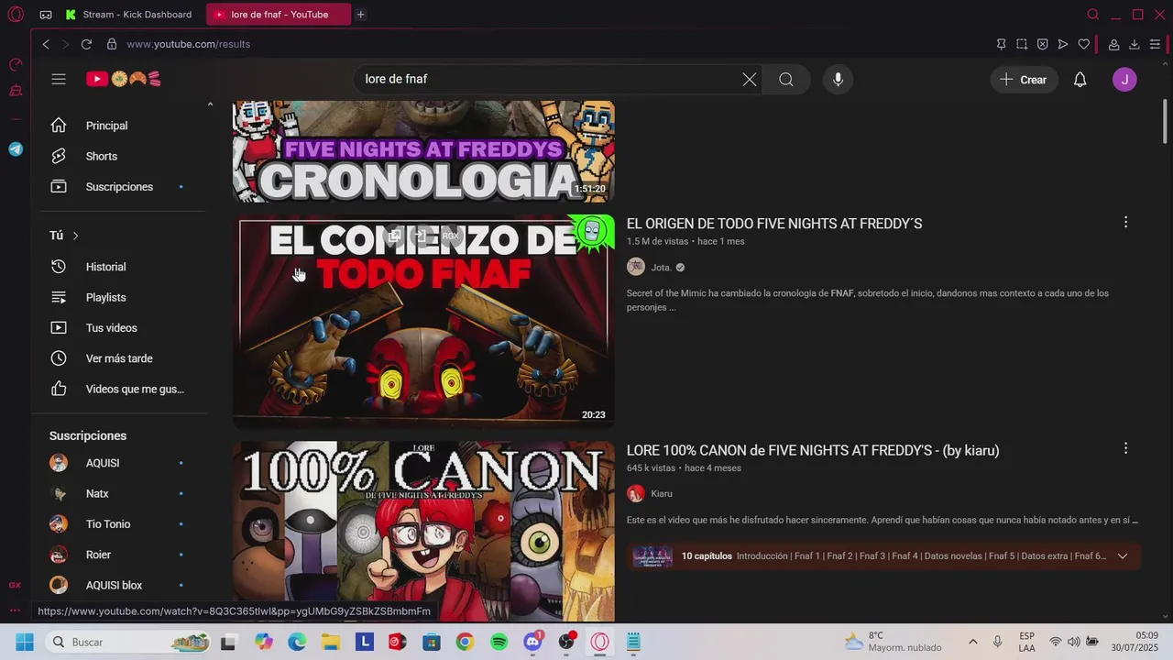Open pinboards pin icon in address bar
Image resolution: width=1173 pixels, height=660 pixels.
1001,44
